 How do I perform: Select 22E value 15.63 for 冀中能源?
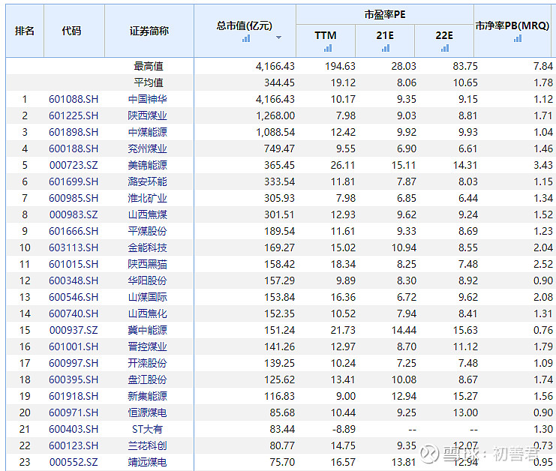pos(465,330)
